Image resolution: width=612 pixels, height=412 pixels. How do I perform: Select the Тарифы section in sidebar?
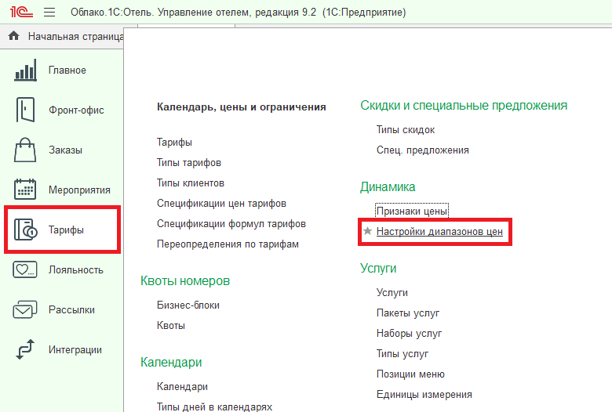click(66, 230)
